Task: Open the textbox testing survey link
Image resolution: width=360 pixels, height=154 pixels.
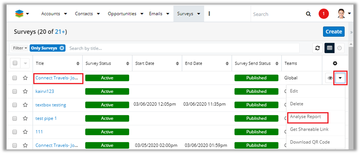Action: [x=51, y=105]
